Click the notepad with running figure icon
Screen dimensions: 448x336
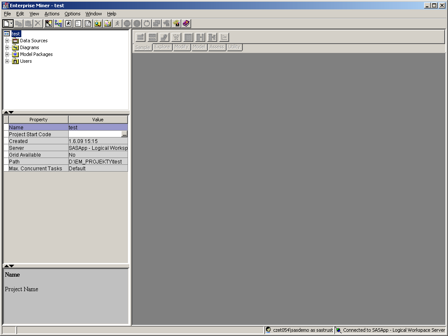[68, 23]
